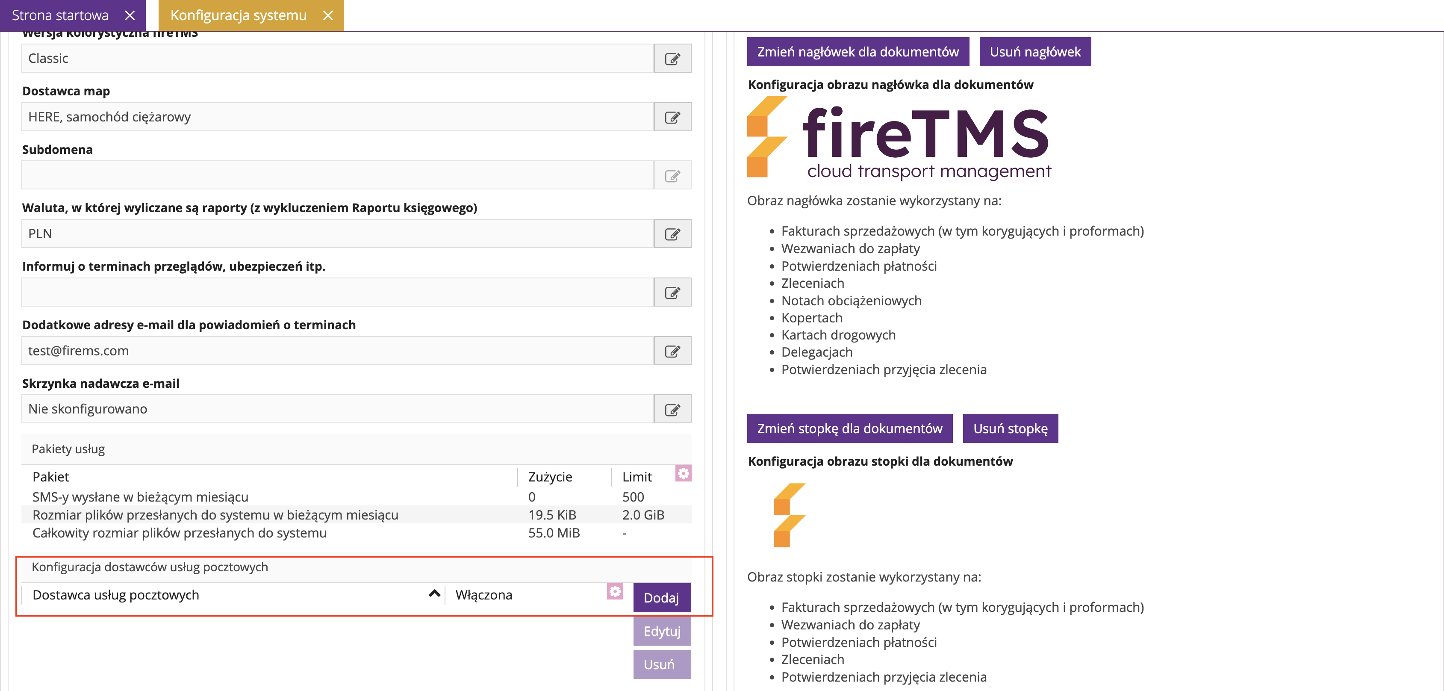Close the Konfiguracja systemu tab

[x=328, y=15]
